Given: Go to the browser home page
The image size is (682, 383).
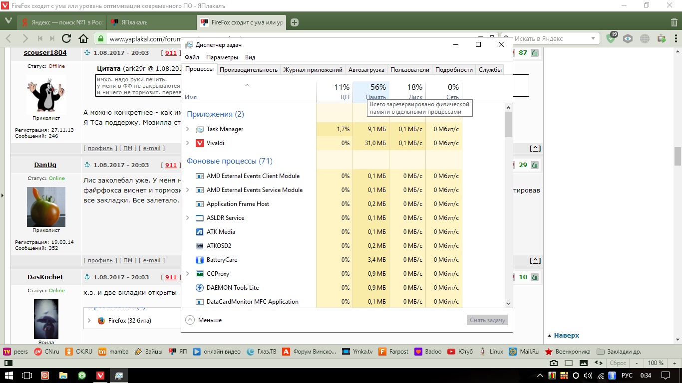Looking at the screenshot, I should [83, 38].
